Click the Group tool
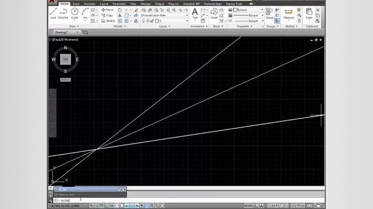The height and width of the screenshot is (209, 373). click(x=269, y=13)
